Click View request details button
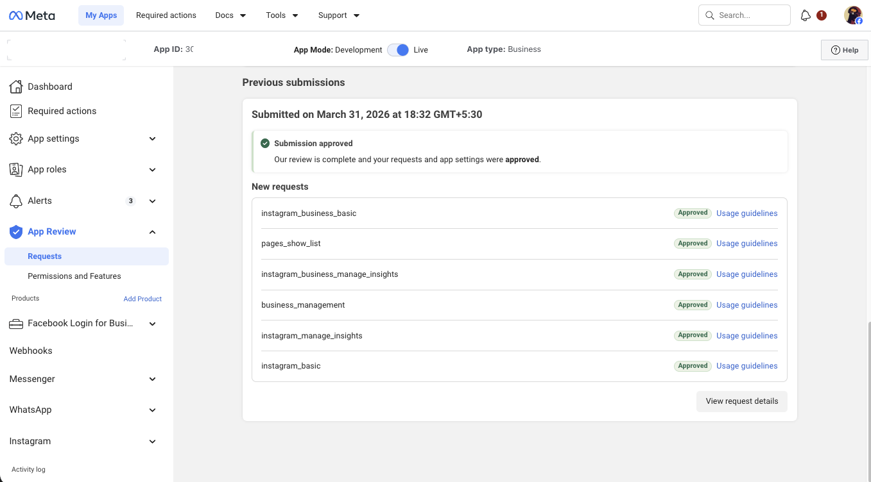The height and width of the screenshot is (482, 871). point(742,401)
